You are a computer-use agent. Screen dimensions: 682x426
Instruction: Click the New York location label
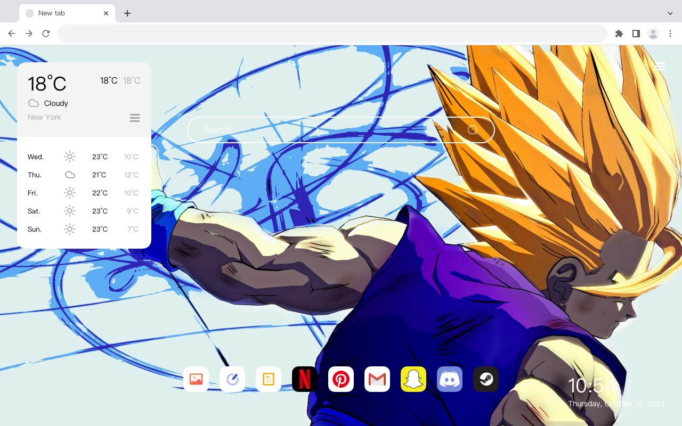[x=44, y=117]
